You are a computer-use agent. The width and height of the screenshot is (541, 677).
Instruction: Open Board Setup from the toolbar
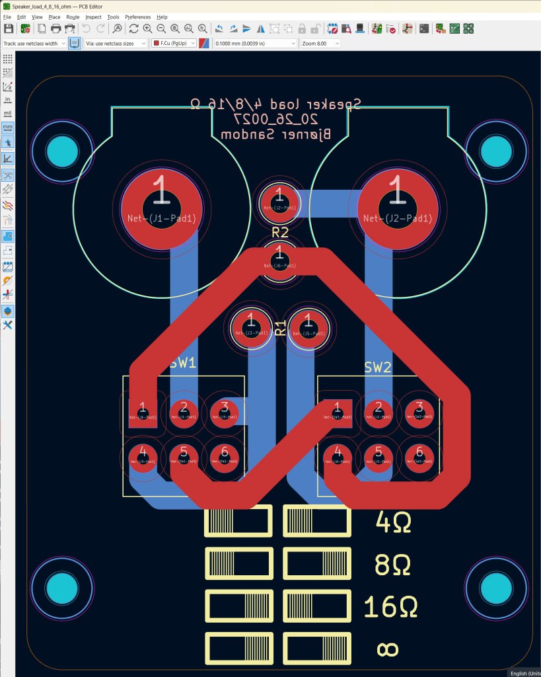[x=25, y=28]
